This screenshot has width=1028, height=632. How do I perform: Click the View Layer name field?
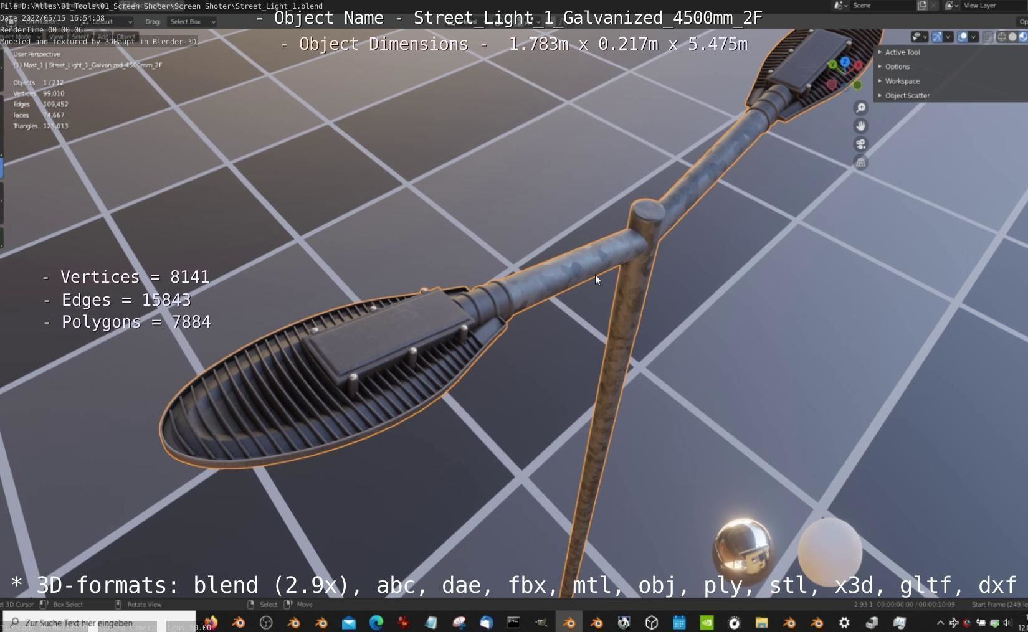click(993, 5)
